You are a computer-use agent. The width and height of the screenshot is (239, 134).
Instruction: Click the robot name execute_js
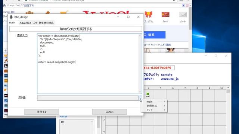click(x=170, y=79)
